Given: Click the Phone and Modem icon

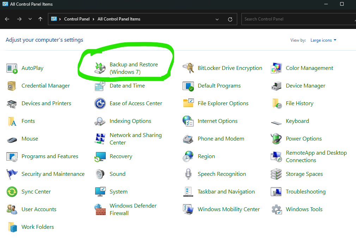Looking at the screenshot, I should [188, 139].
